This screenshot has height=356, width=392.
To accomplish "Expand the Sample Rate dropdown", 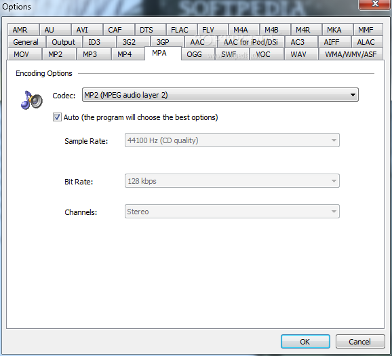I will (x=232, y=140).
